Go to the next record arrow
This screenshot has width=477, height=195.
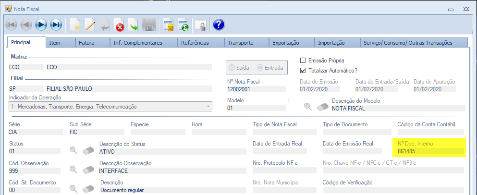tap(41, 24)
